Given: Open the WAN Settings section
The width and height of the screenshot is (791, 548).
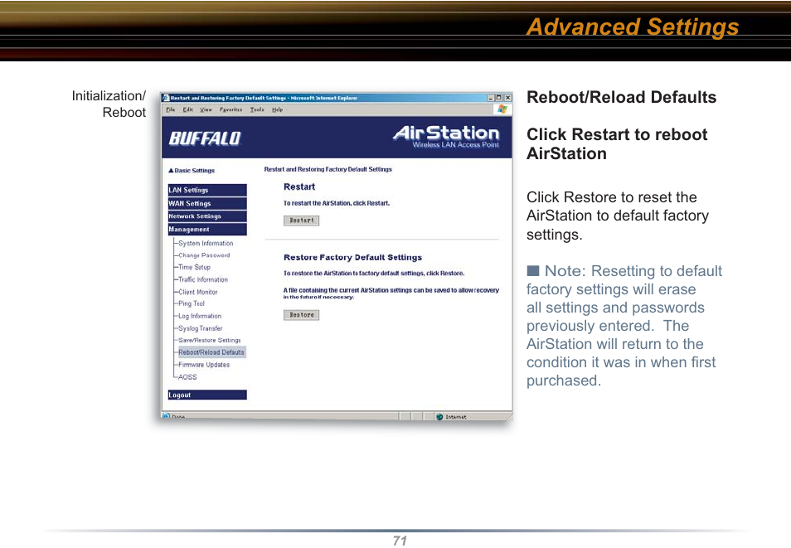Looking at the screenshot, I should pos(207,203).
